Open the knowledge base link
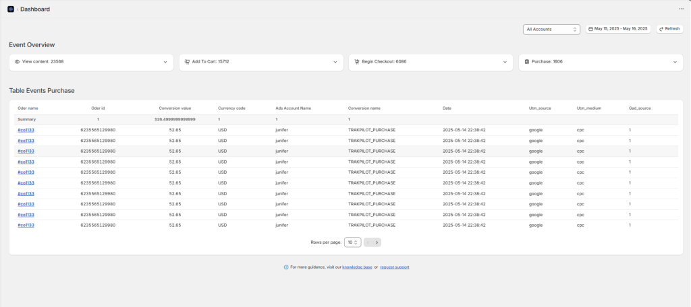 357,267
